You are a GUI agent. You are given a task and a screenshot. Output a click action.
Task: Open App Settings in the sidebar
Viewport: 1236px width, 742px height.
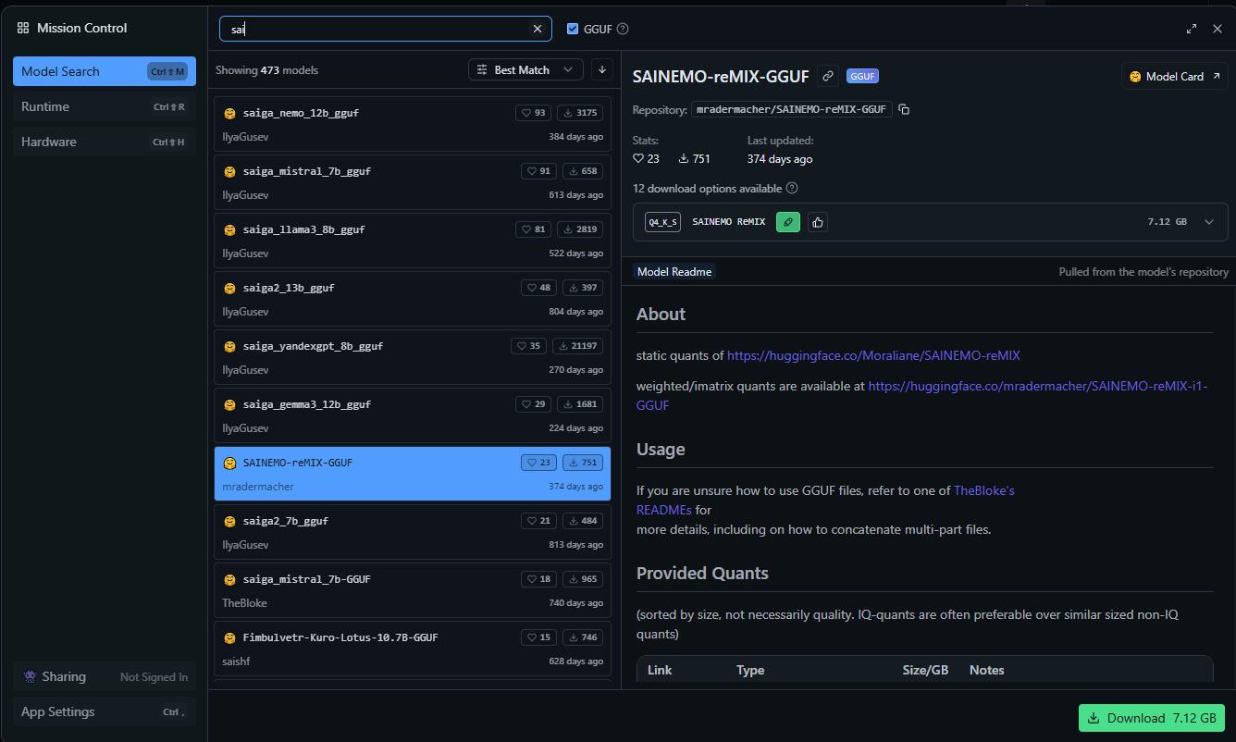tap(104, 711)
